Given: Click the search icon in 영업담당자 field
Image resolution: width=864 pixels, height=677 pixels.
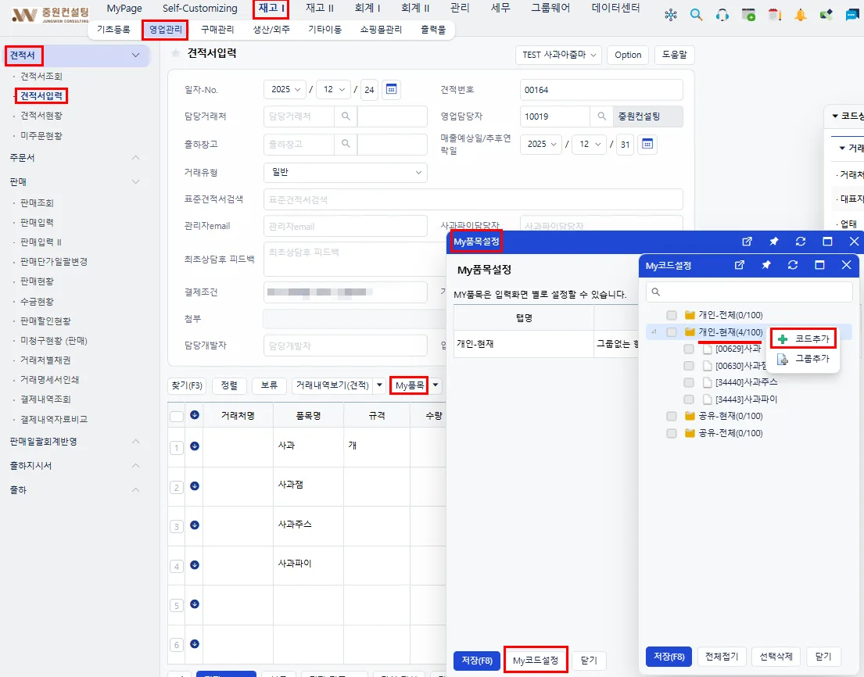Looking at the screenshot, I should tap(602, 116).
